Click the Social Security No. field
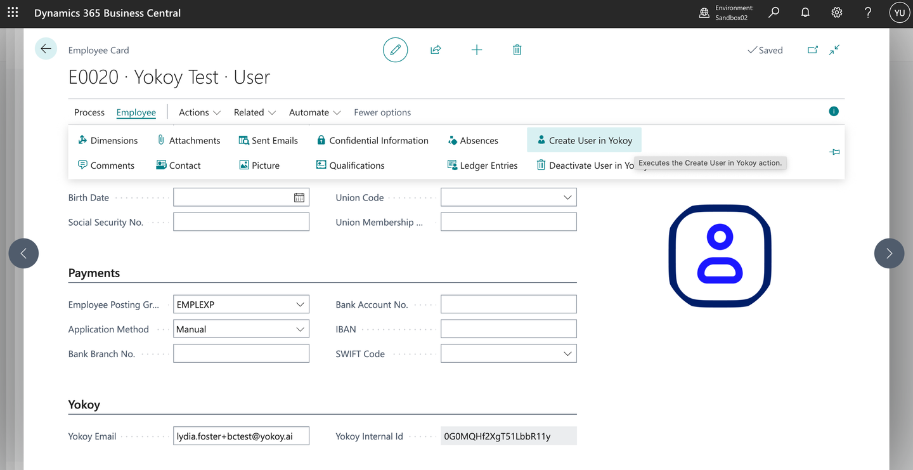The image size is (913, 470). coord(242,222)
